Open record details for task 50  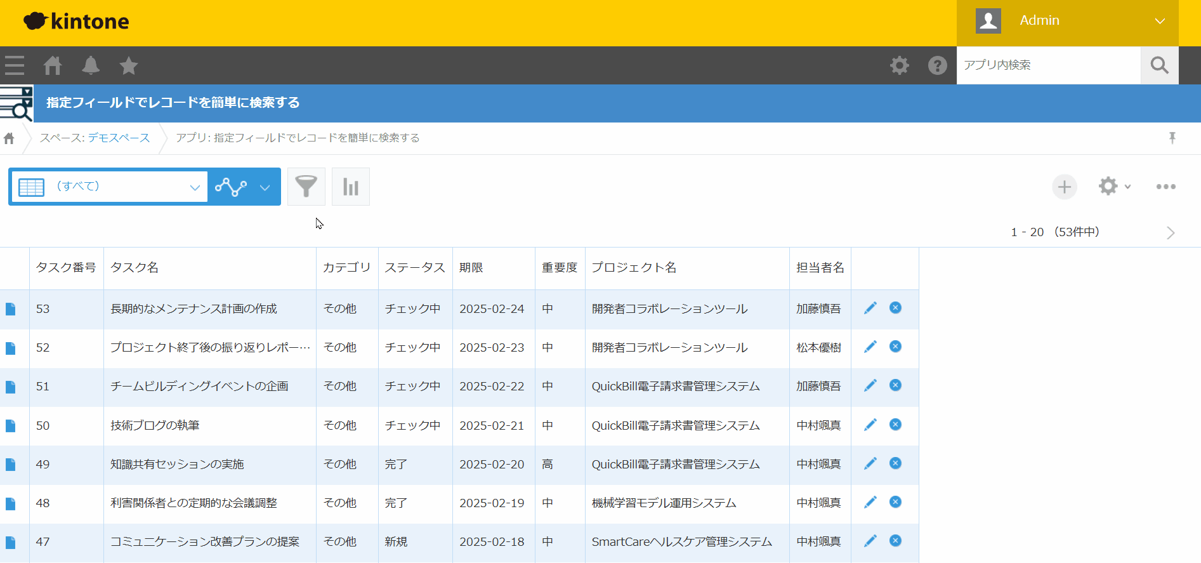(11, 426)
